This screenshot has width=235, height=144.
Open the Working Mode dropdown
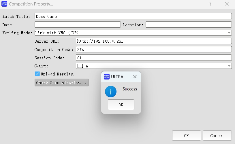coord(133,33)
